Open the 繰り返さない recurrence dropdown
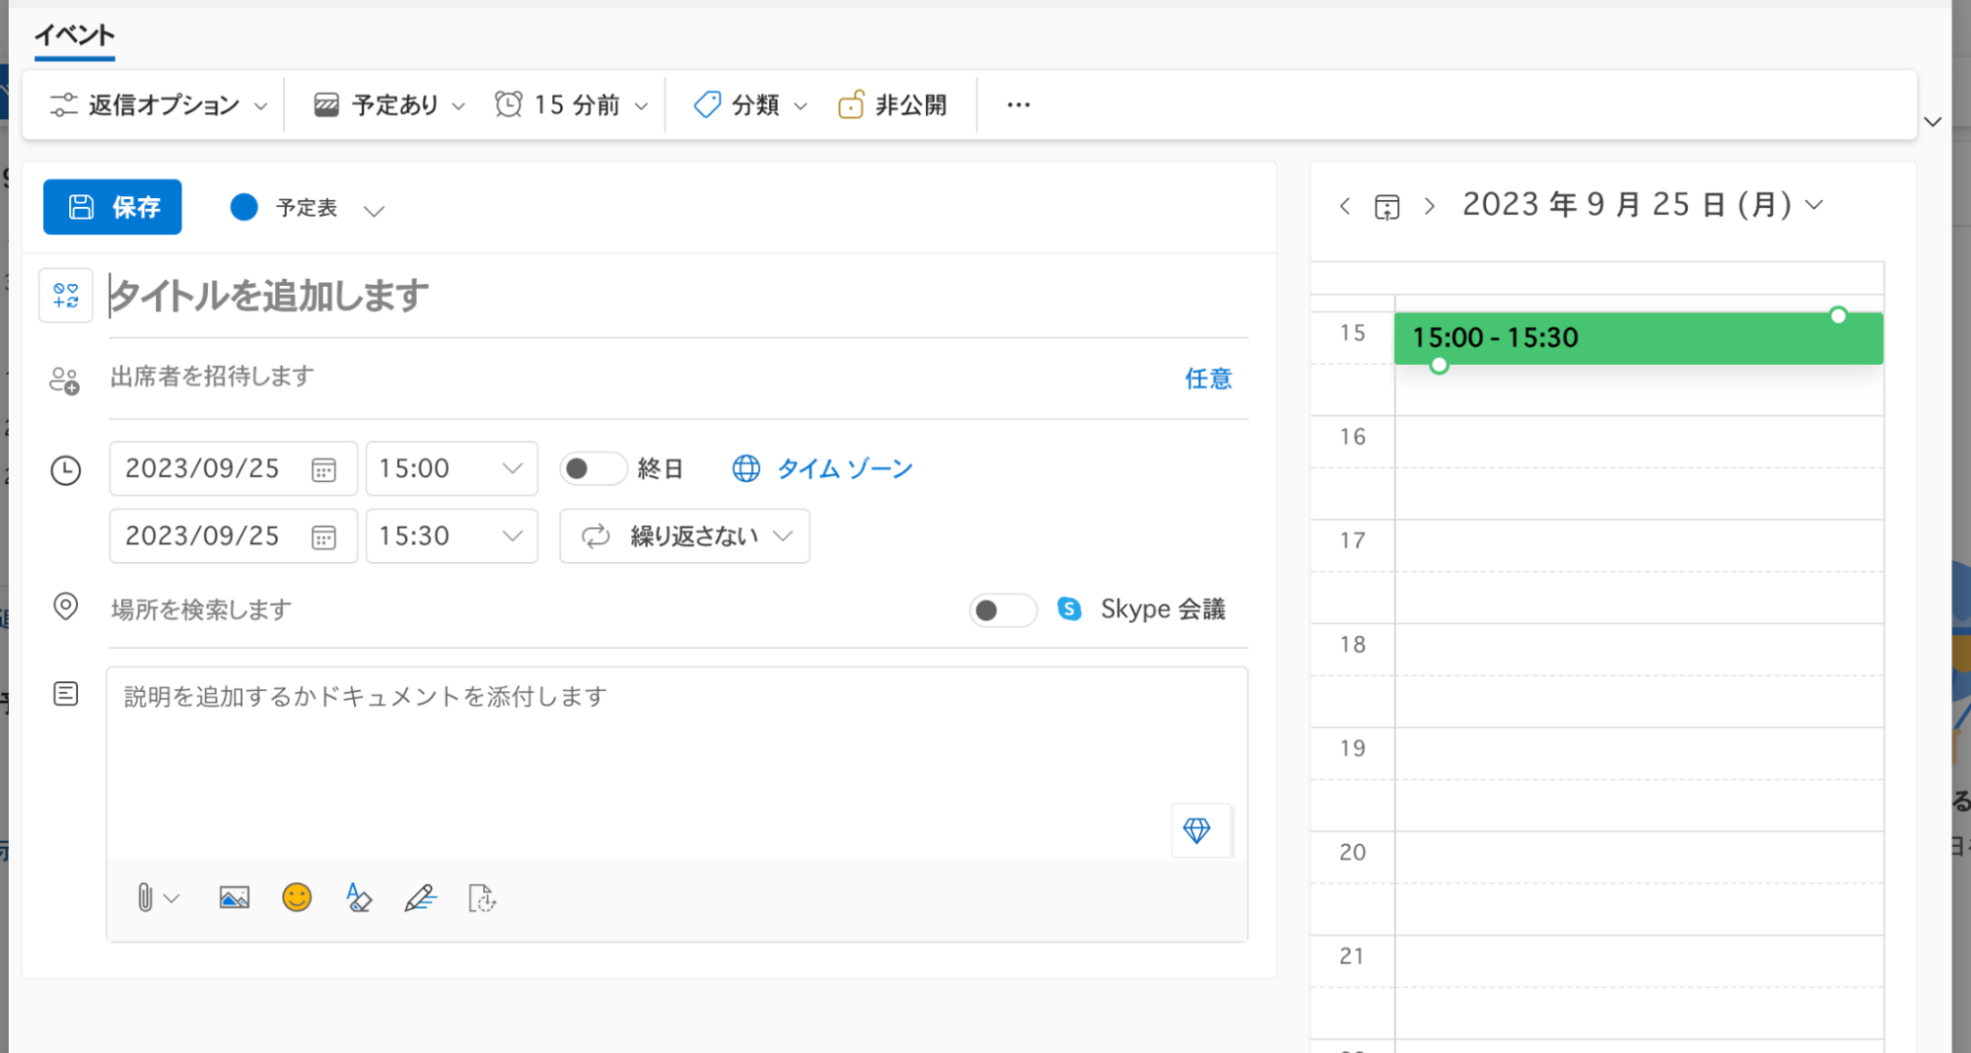Screen dimensions: 1971x1053 coord(684,535)
